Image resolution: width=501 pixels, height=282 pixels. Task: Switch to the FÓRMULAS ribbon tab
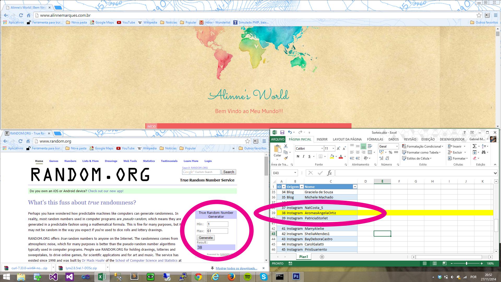point(375,139)
